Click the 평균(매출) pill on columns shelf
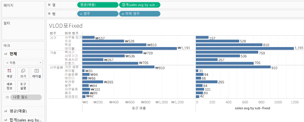 point(98,5)
